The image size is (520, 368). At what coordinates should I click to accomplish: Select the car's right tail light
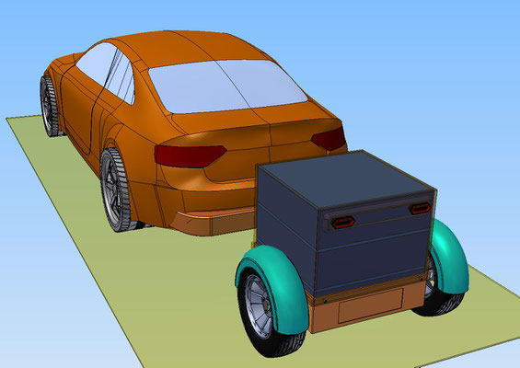tap(329, 139)
